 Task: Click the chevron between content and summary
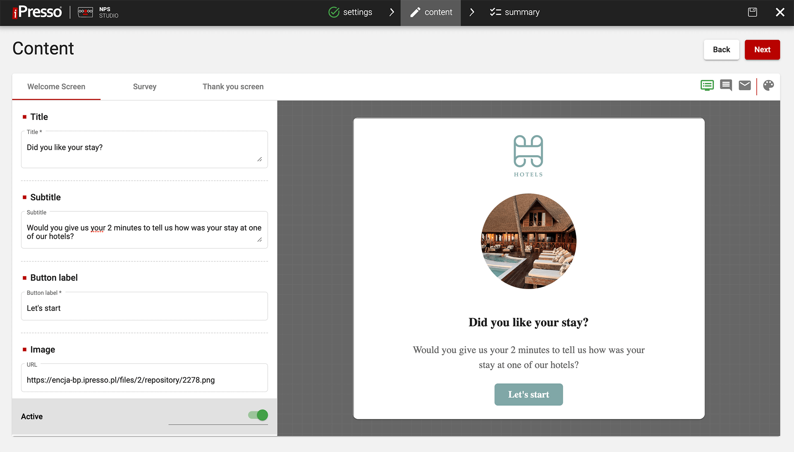tap(471, 12)
